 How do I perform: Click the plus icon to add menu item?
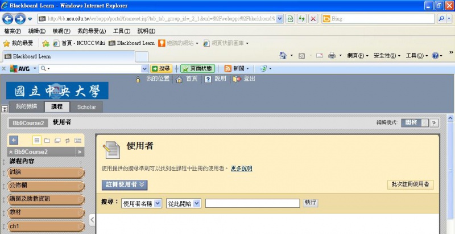click(14, 140)
